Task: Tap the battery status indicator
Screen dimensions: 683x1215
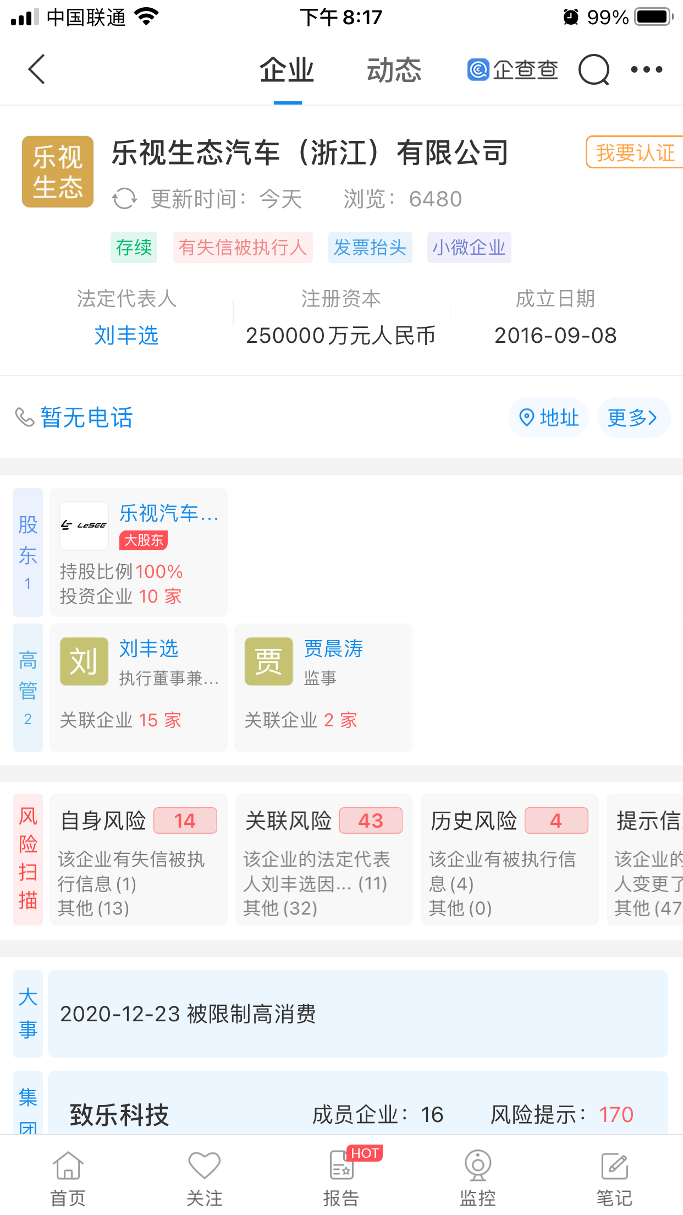Action: pos(654,17)
